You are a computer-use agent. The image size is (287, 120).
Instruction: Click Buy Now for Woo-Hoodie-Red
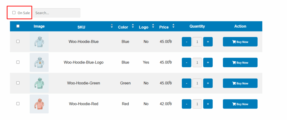[240, 104]
